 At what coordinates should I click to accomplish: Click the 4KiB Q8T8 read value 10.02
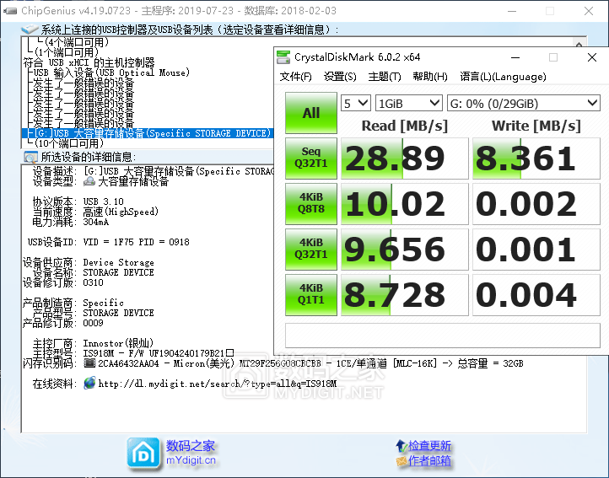[404, 204]
